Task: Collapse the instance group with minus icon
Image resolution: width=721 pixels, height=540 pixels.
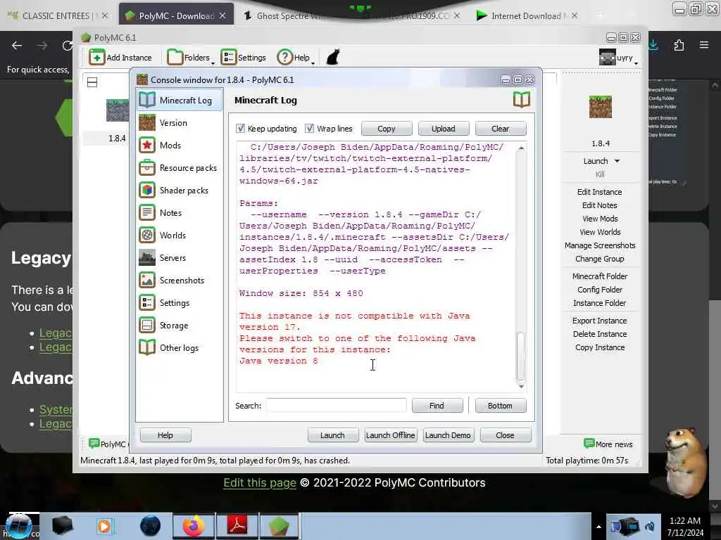Action: click(92, 82)
